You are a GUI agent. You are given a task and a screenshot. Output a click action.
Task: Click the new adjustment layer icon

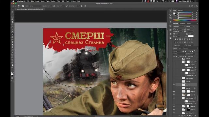click(187, 116)
